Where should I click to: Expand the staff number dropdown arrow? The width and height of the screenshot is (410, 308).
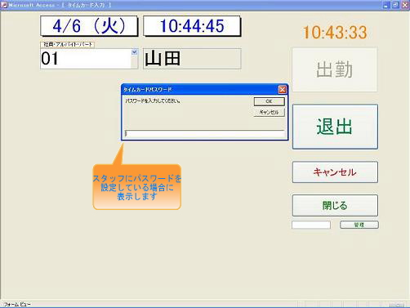click(135, 52)
